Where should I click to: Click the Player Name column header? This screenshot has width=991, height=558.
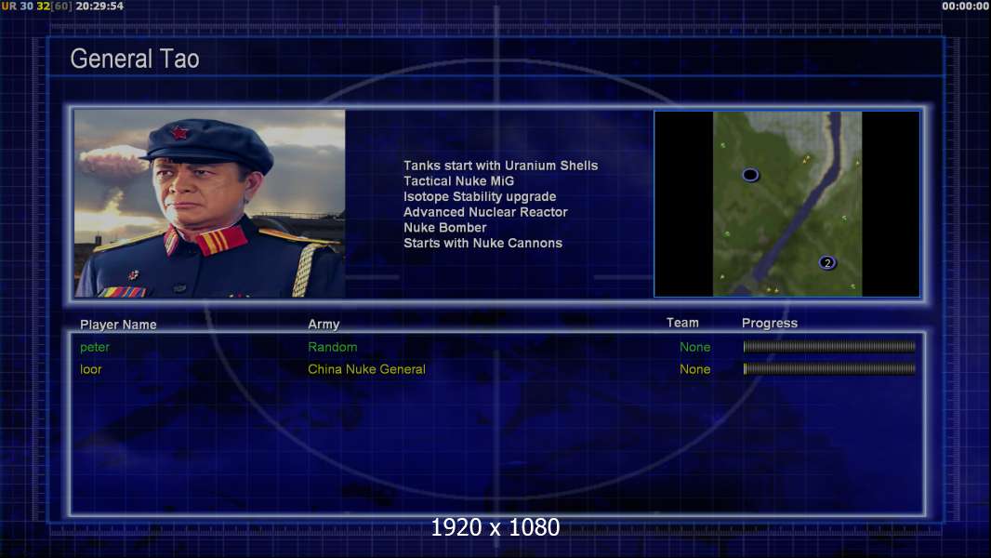coord(118,325)
